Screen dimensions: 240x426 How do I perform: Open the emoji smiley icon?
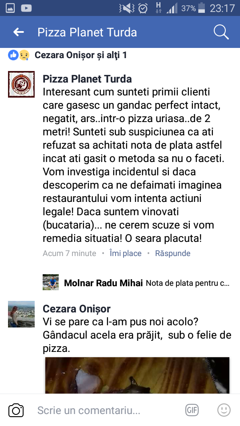(224, 410)
